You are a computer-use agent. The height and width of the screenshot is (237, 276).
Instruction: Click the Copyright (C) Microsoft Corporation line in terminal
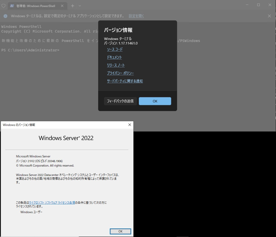(x=50, y=31)
